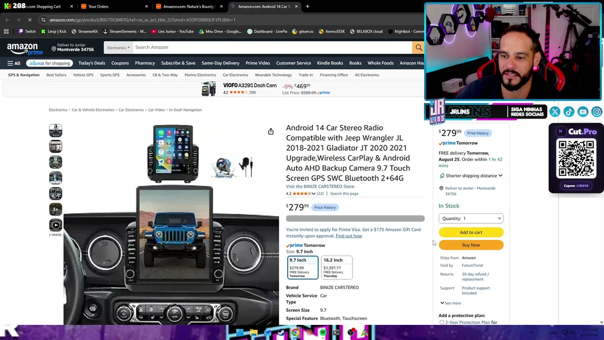
Task: Open the Twitch bookmark
Action: point(27,32)
